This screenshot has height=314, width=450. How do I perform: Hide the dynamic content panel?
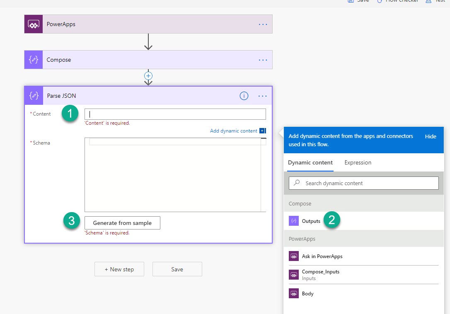tap(431, 136)
